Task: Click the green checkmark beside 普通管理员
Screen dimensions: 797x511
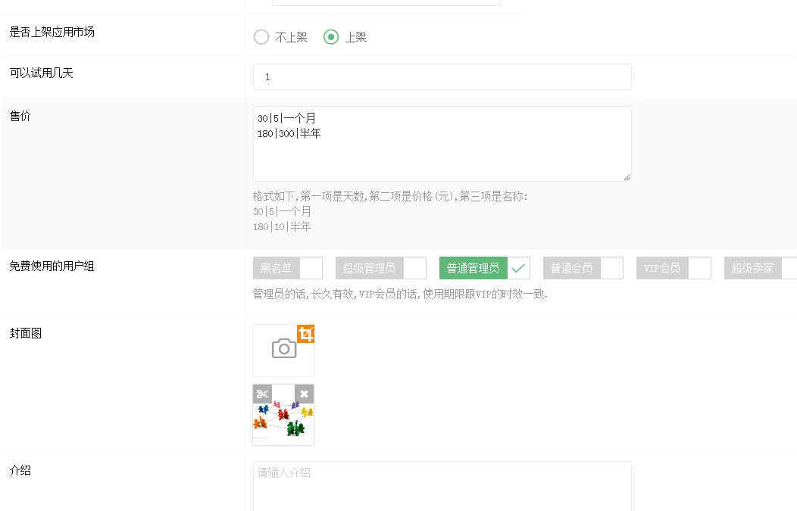Action: [517, 268]
